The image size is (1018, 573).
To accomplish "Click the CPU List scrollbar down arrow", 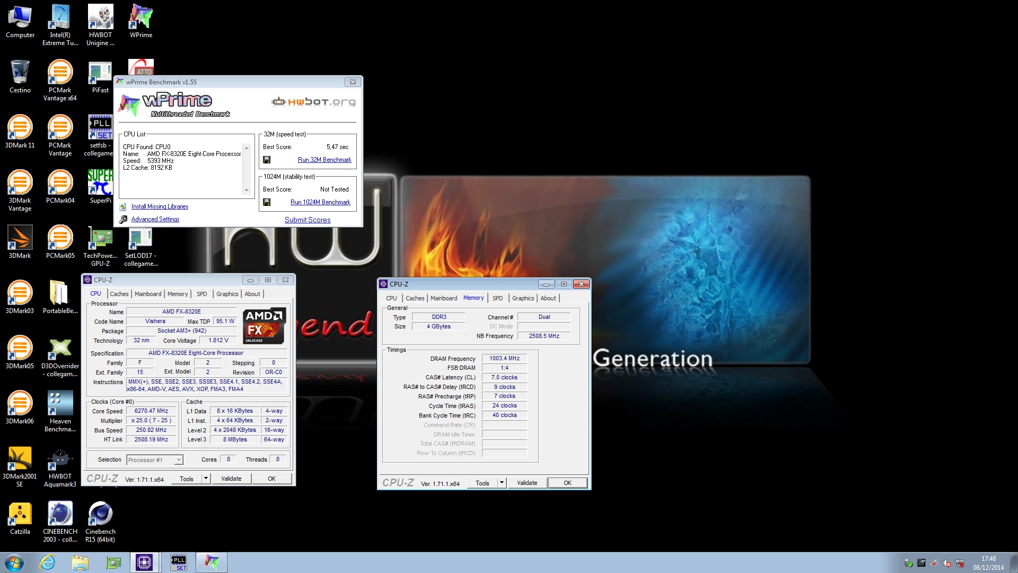I will pos(247,190).
